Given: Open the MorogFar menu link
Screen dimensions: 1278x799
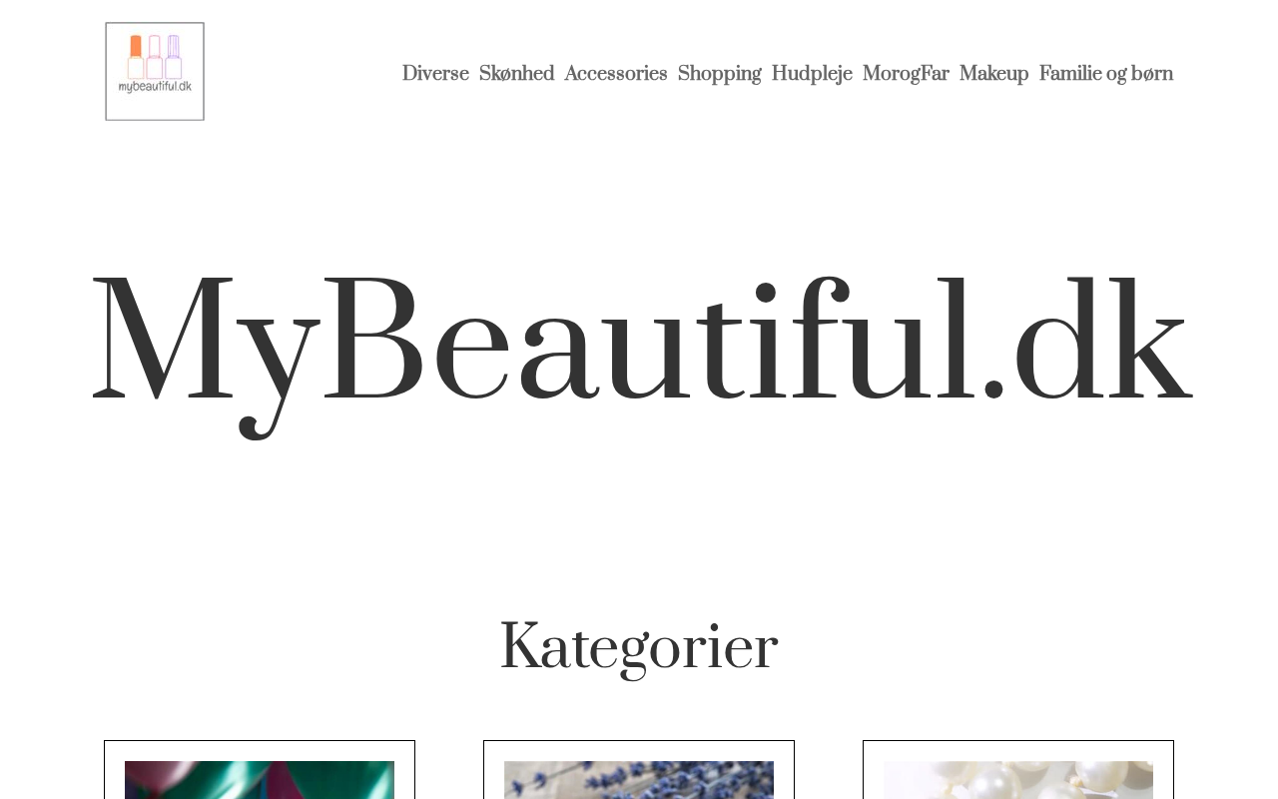Looking at the screenshot, I should tap(906, 74).
